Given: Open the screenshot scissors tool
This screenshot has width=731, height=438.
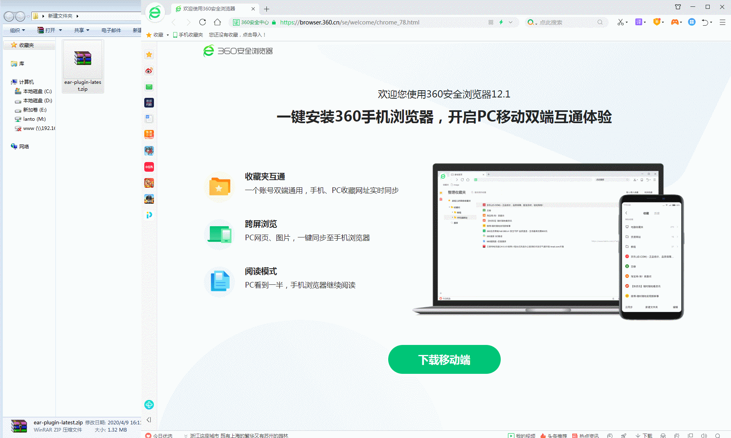Looking at the screenshot, I should (620, 22).
